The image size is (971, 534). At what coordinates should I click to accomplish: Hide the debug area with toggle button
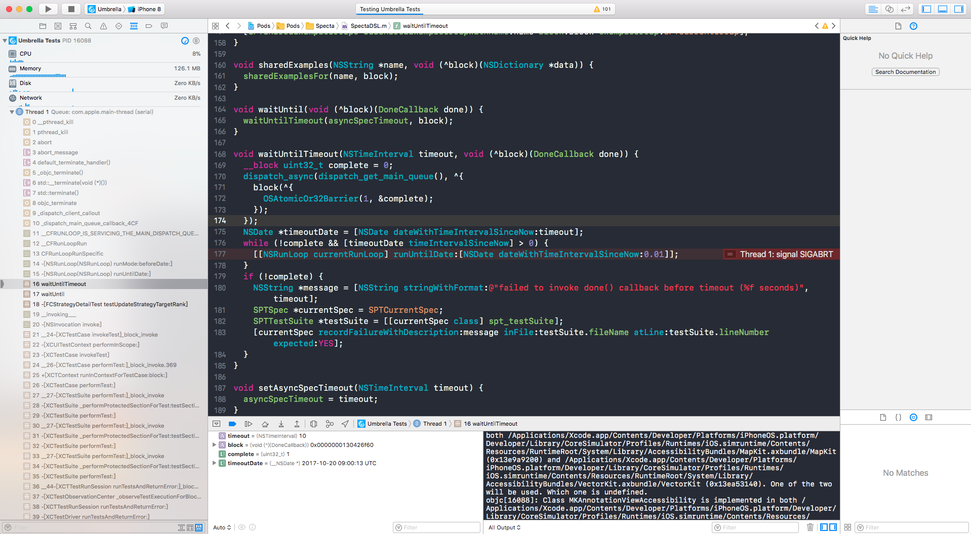tap(216, 424)
